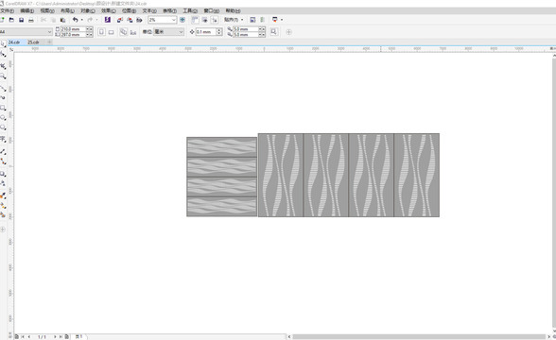The image size is (556, 340).
Task: Select the Zoom tool
Action: 3,76
